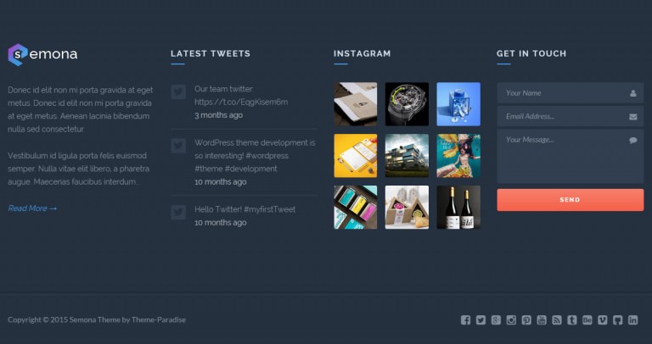This screenshot has height=344, width=652.
Task: Follow the Read More link
Action: pos(32,208)
